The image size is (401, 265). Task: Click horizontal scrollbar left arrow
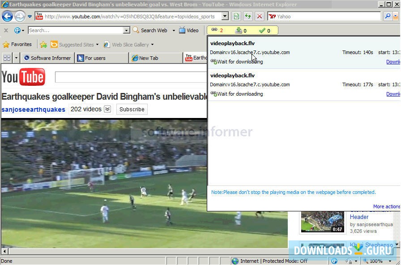click(x=4, y=251)
